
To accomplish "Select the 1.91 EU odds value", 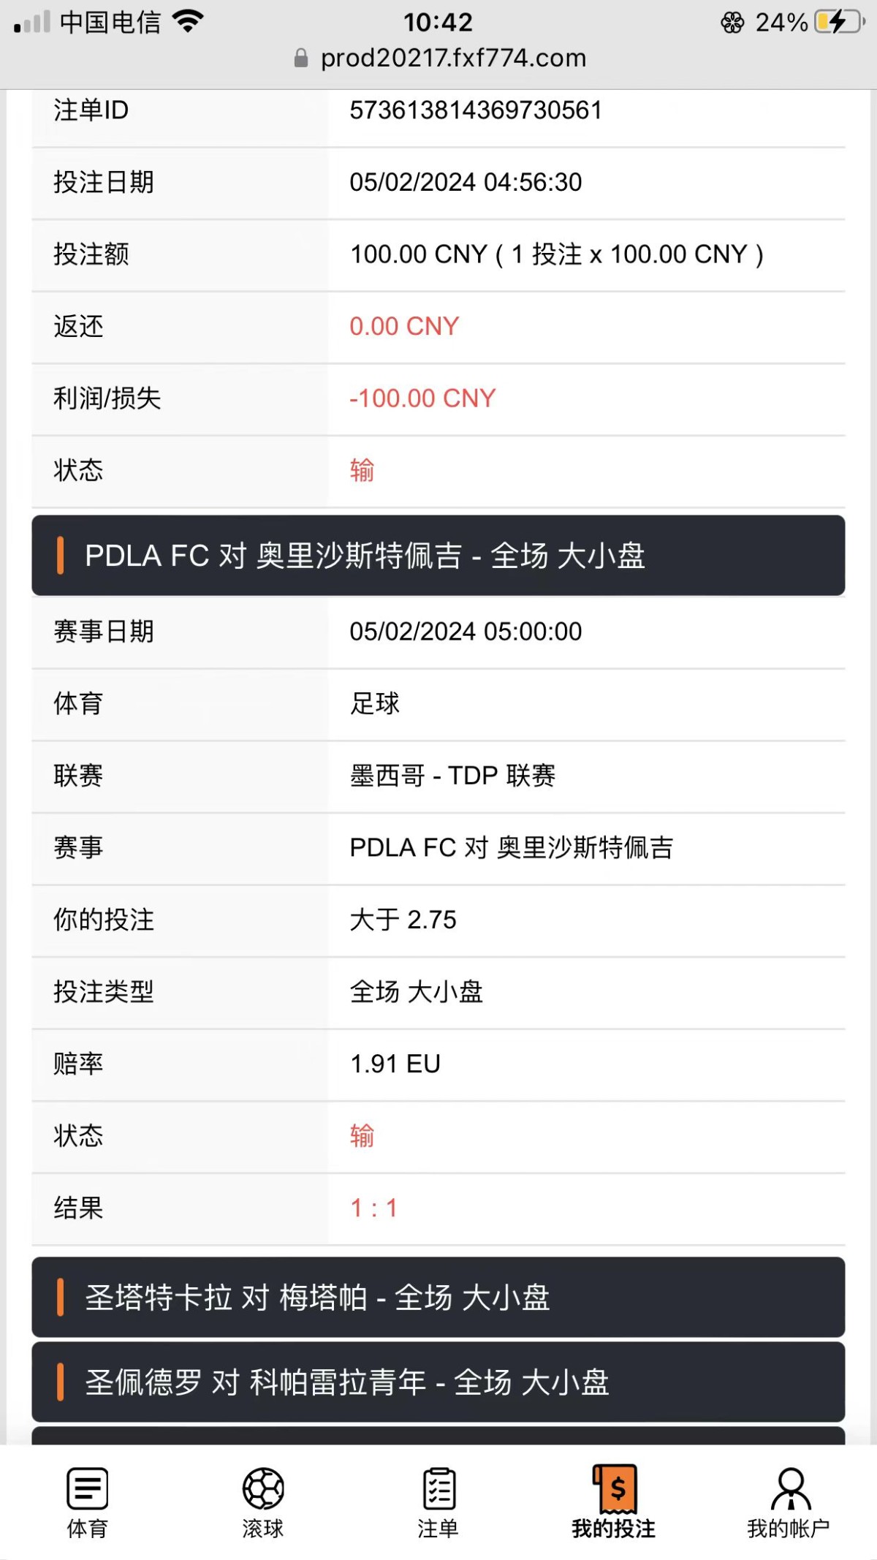I will (395, 1064).
